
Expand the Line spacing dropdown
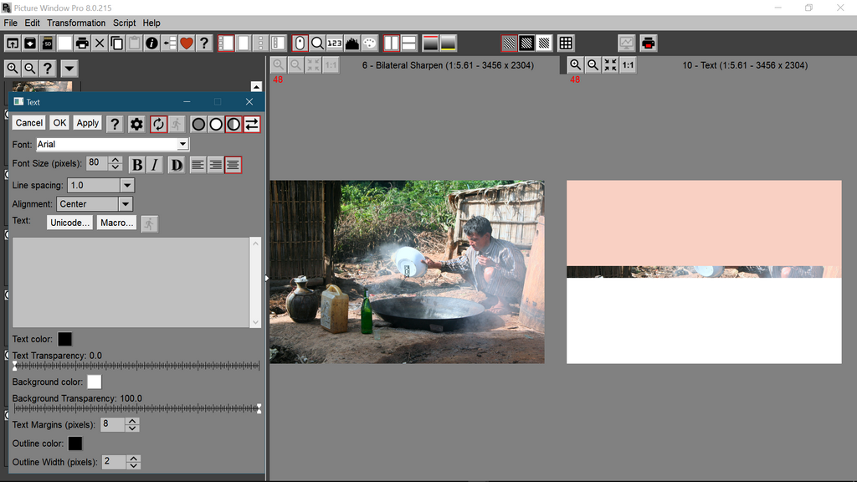point(126,185)
